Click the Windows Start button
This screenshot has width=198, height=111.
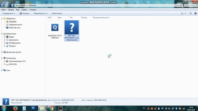pos(4,108)
